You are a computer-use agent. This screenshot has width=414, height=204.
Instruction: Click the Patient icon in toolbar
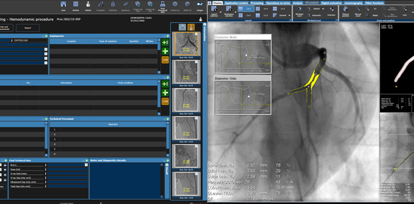[x=88, y=5]
